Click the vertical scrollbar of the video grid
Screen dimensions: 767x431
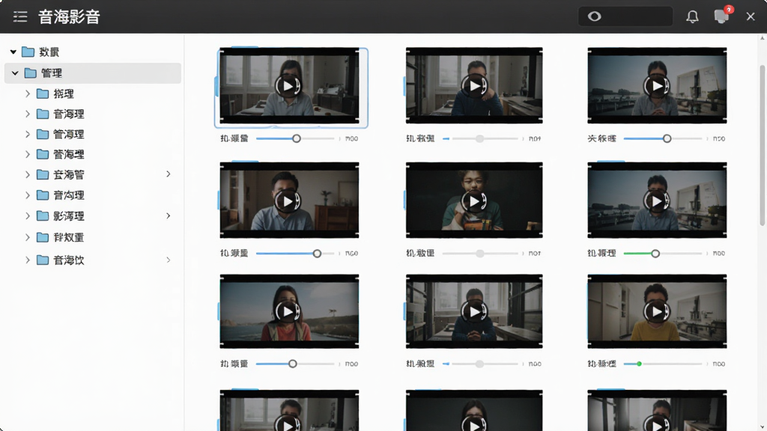click(762, 147)
